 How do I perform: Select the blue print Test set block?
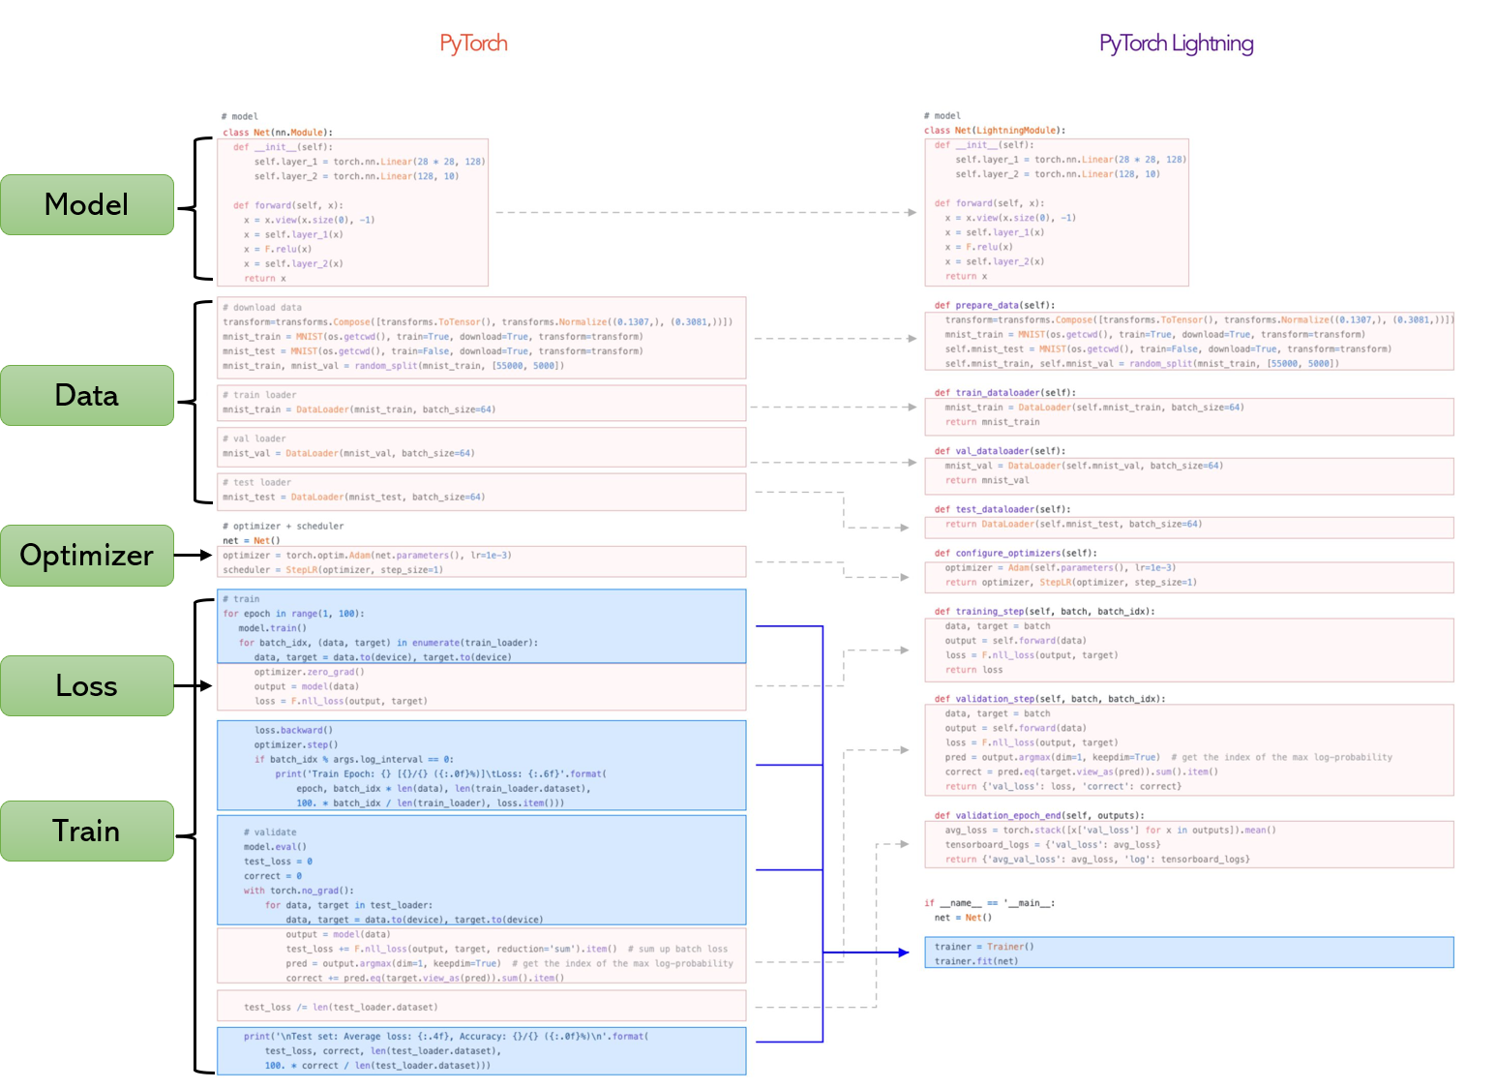[x=481, y=1050]
